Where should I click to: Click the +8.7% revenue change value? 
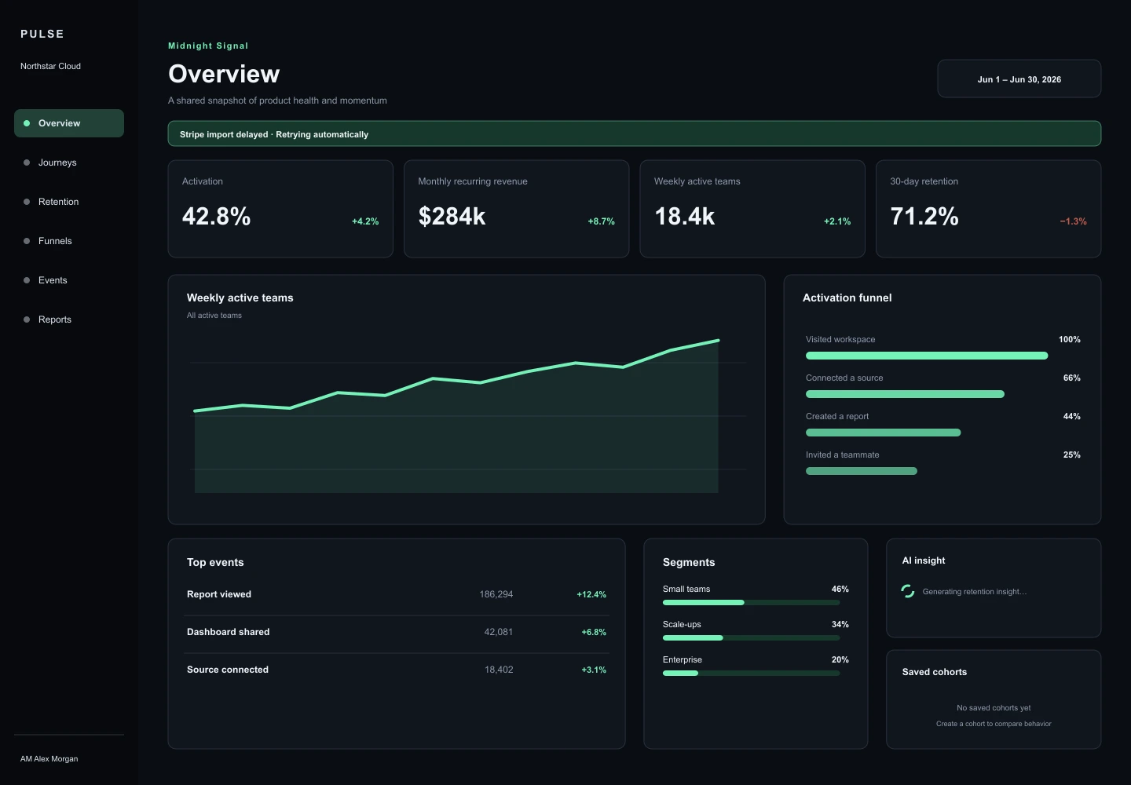601,221
